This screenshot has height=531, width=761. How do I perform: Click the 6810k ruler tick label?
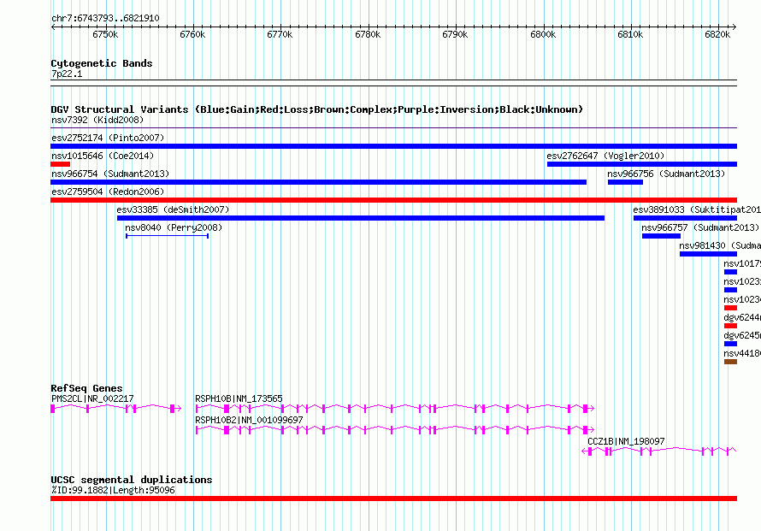[x=630, y=34]
